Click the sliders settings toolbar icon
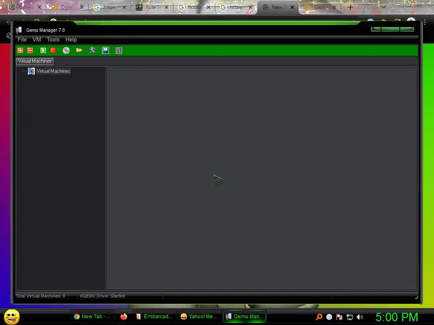 coord(119,50)
